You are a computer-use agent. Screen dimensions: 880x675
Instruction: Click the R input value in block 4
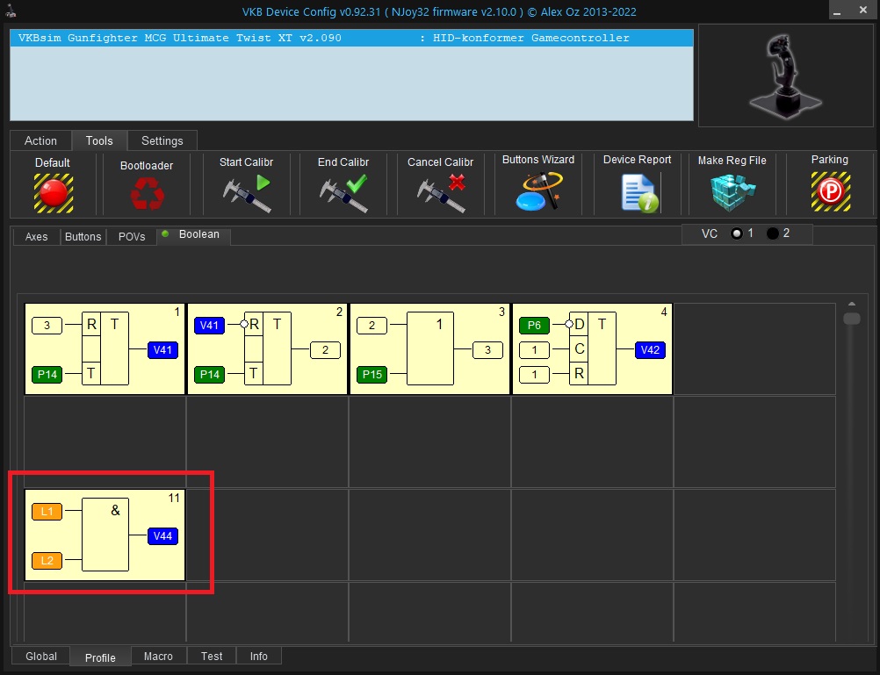(534, 374)
